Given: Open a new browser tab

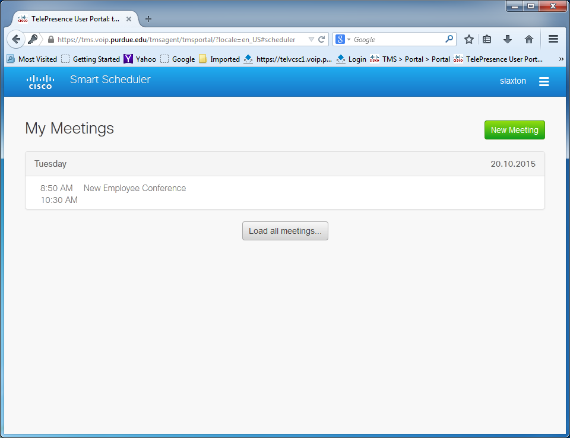Looking at the screenshot, I should coord(148,18).
